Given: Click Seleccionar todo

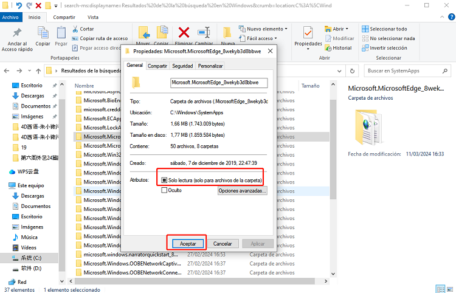Looking at the screenshot, I should pyautogui.click(x=384, y=29).
